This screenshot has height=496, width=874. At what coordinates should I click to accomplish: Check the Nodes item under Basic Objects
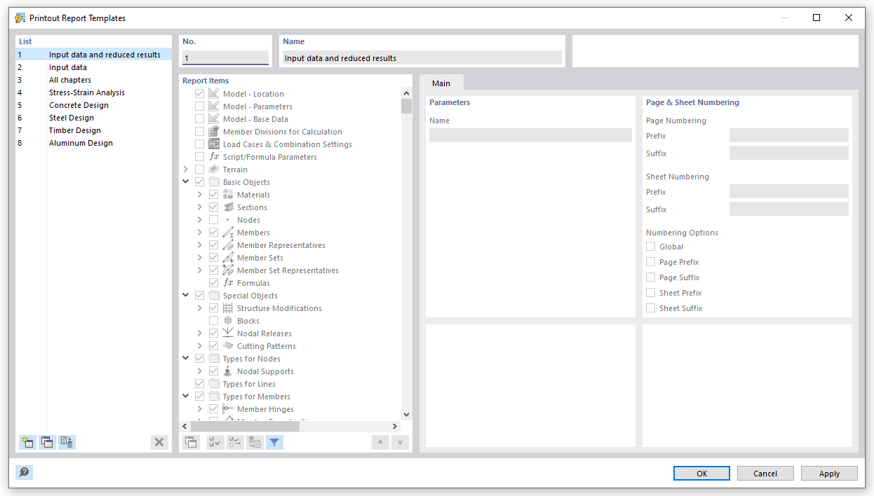[x=213, y=219]
